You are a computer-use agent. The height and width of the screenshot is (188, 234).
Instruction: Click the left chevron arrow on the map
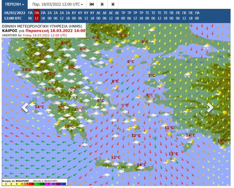(x=25, y=107)
